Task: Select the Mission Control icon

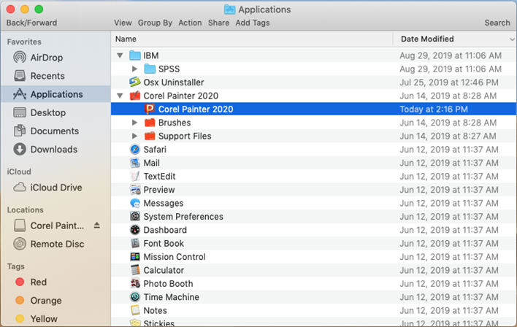Action: tap(135, 257)
